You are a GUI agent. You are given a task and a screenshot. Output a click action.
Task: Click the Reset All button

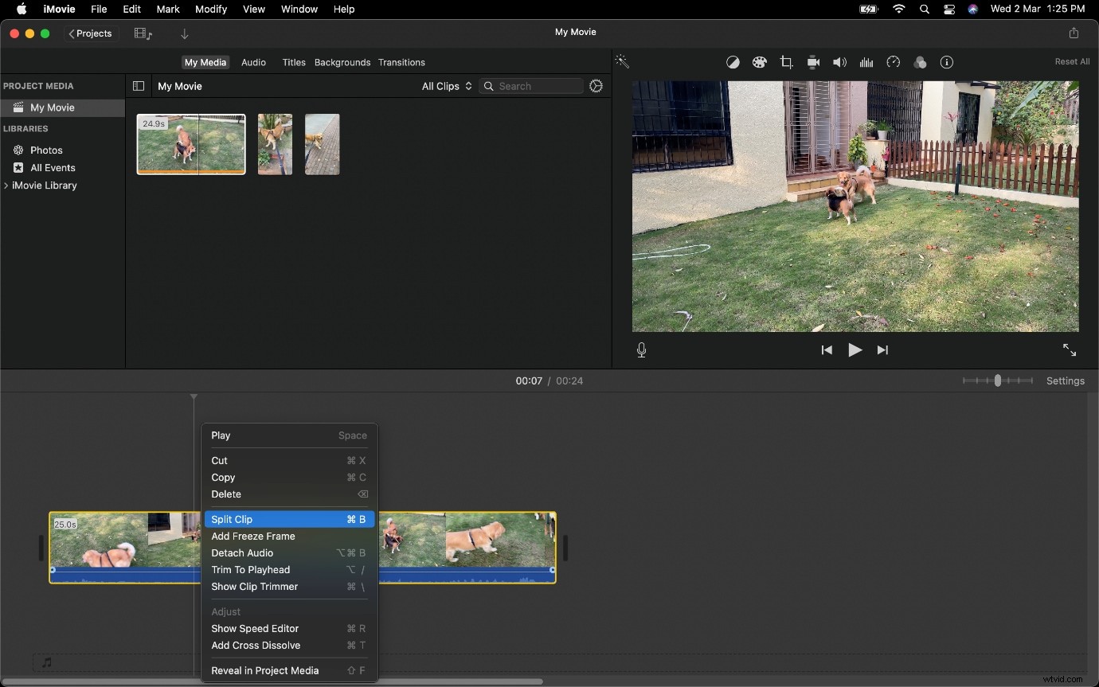pos(1071,61)
